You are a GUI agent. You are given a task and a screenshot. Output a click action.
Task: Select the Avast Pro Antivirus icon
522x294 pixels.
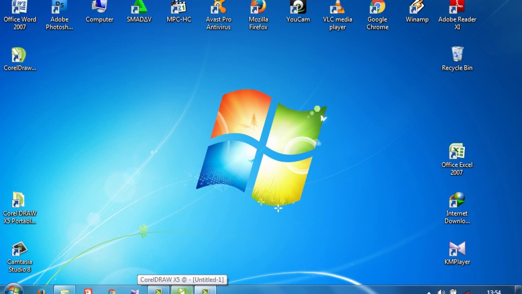[x=219, y=16]
